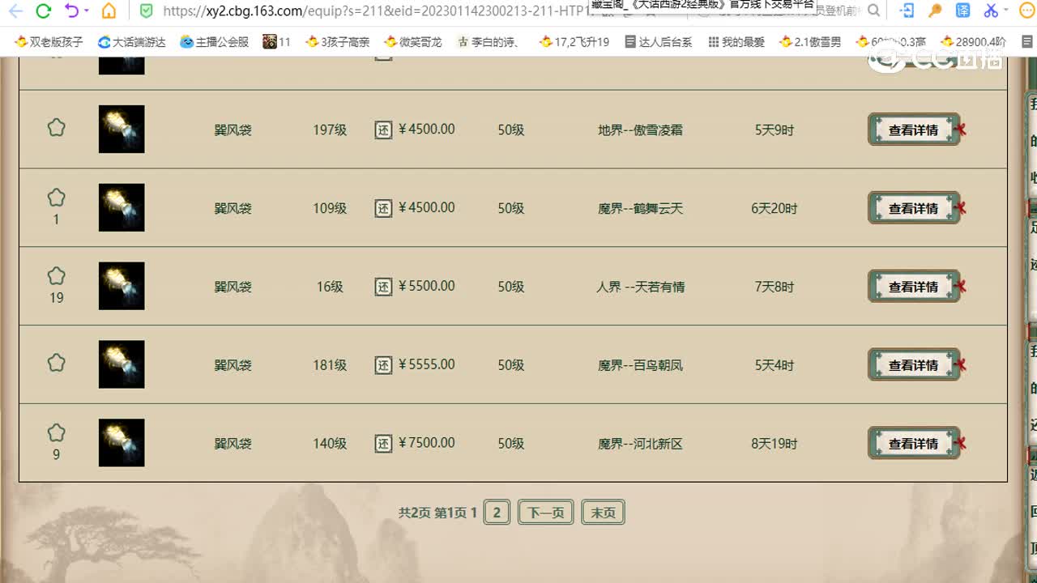Open the item thumbnail in the 140级 row
This screenshot has height=583, width=1037.
122,443
